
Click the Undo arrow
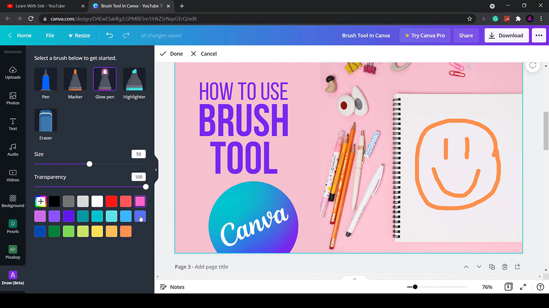tap(110, 35)
